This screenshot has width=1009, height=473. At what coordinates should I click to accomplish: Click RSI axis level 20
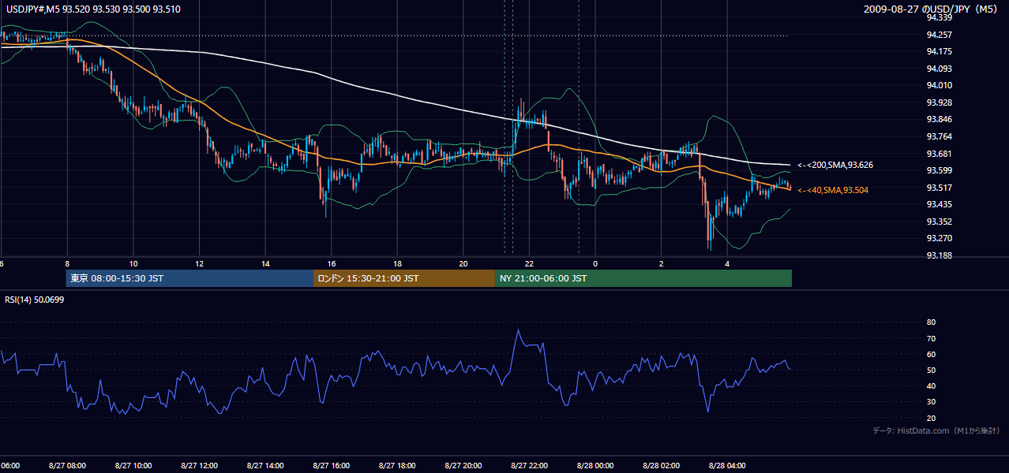click(x=931, y=418)
